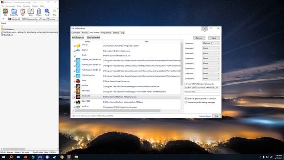The width and height of the screenshot is (284, 160).
Task: Select the UnrFish program icon
Action: click(x=78, y=86)
